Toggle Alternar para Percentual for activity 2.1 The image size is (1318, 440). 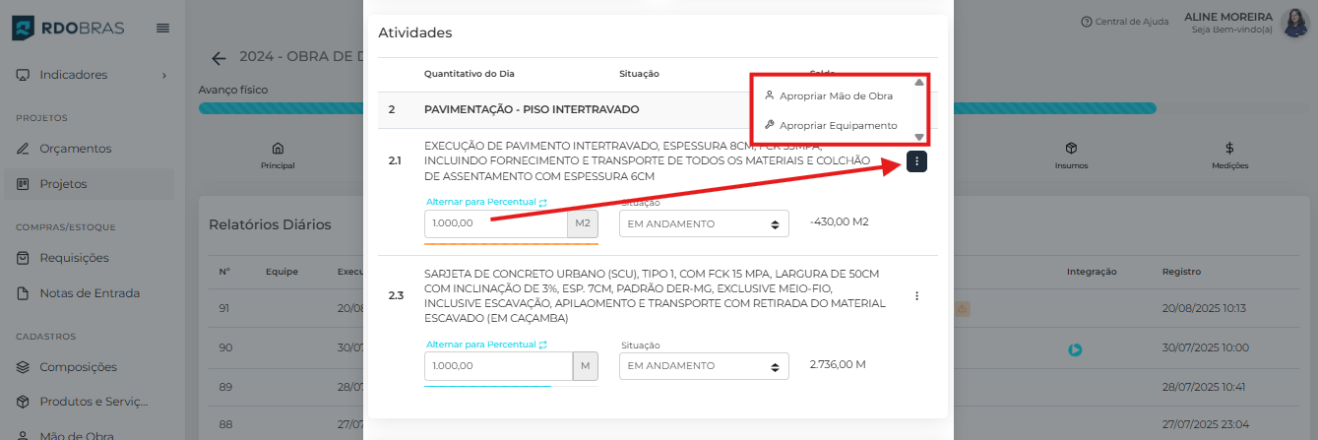coord(486,202)
